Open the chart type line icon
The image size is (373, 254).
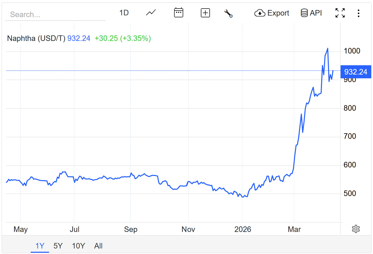point(151,13)
